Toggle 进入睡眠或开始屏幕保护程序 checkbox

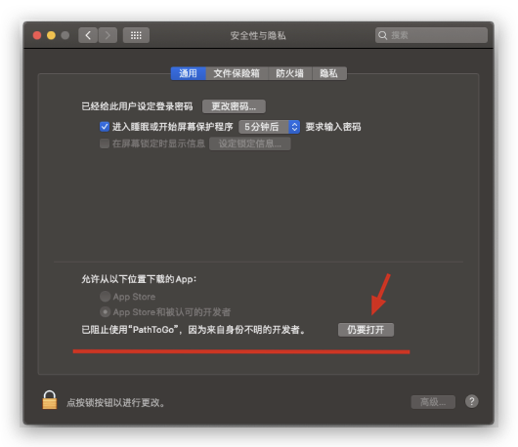(x=105, y=127)
